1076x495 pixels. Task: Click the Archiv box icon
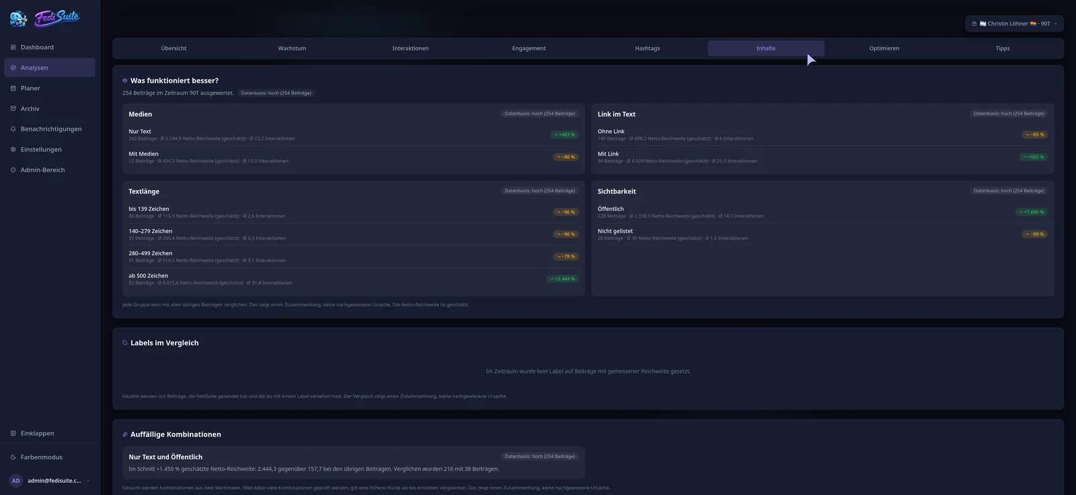click(13, 109)
